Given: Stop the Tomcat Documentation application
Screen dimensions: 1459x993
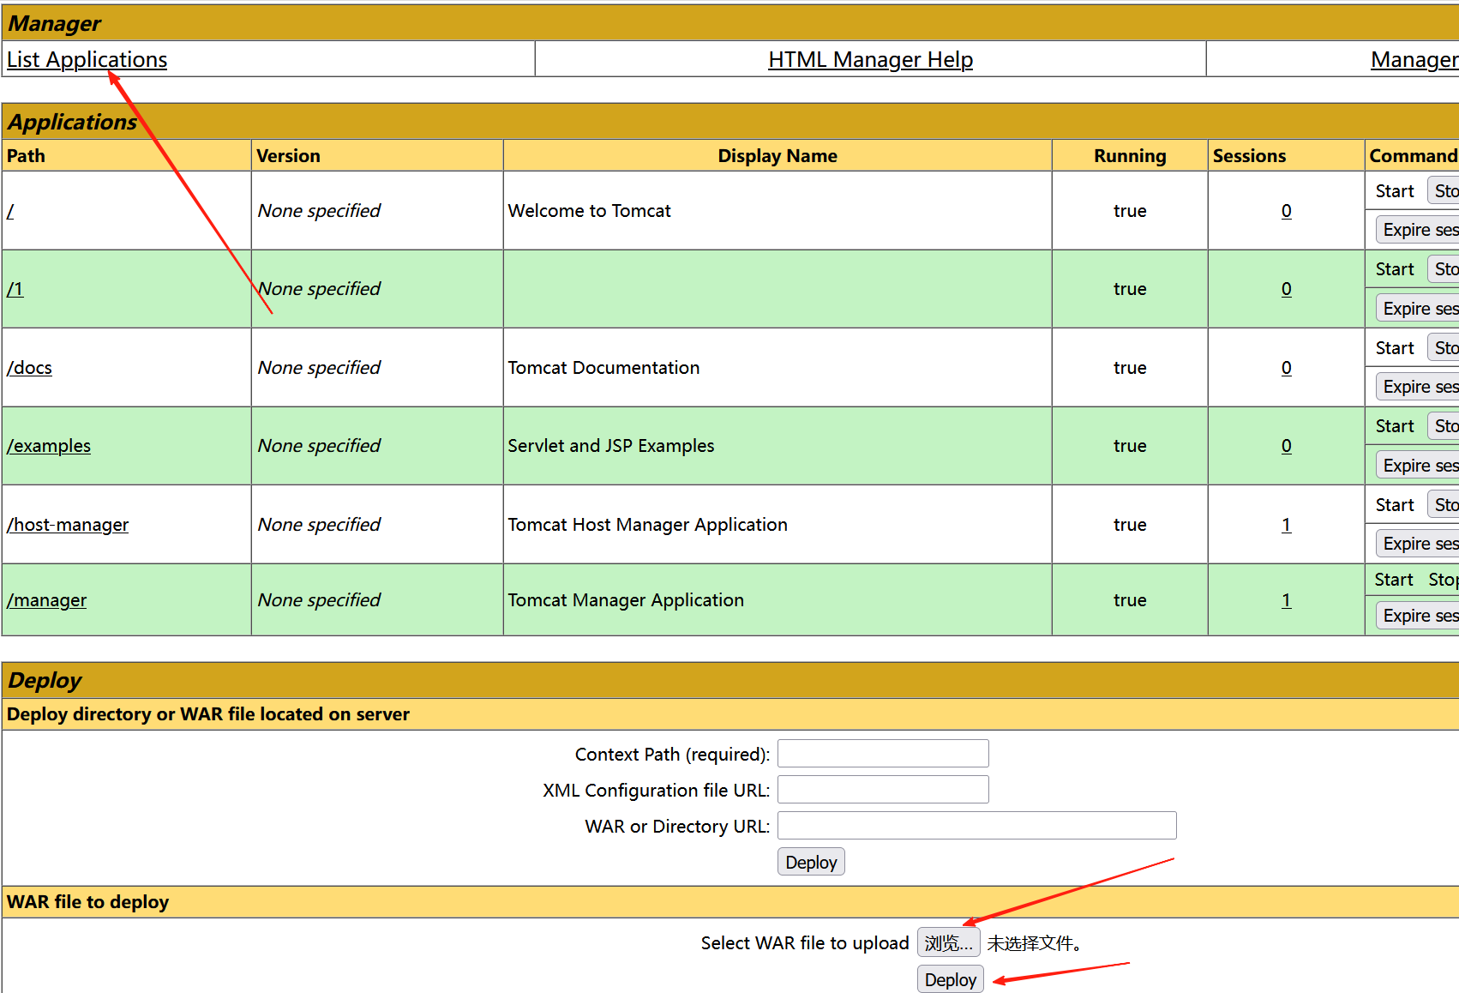Looking at the screenshot, I should click(1444, 348).
